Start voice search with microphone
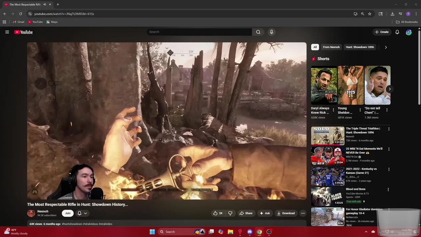This screenshot has width=421, height=237. tap(271, 32)
